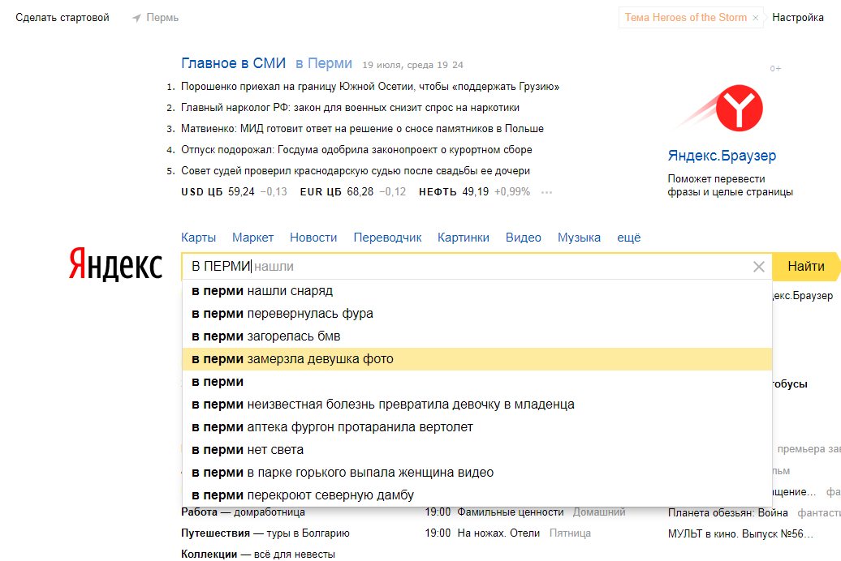Open МУЛЬТ в кино. Выпуск №56 link

tap(740, 533)
